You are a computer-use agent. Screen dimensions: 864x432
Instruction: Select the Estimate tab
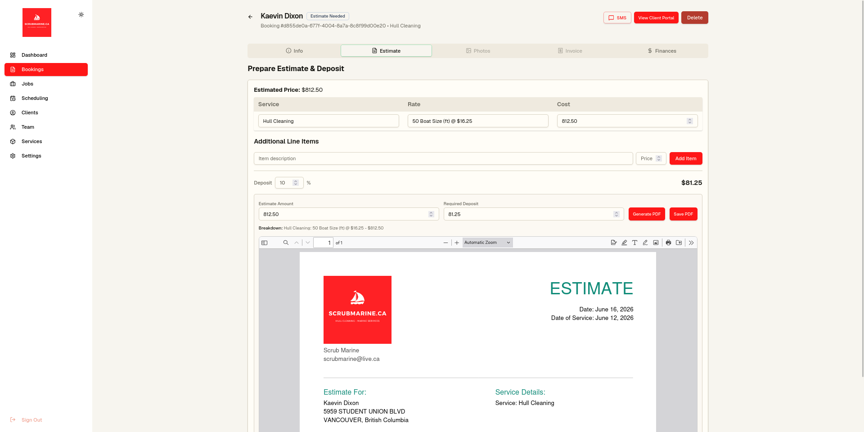click(386, 51)
